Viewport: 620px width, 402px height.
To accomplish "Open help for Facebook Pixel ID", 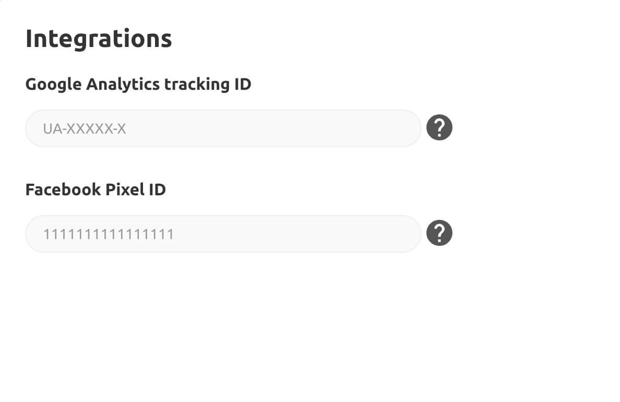I will (439, 233).
